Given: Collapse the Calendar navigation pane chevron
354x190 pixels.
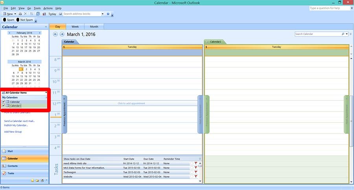Looking at the screenshot, I should [46, 27].
